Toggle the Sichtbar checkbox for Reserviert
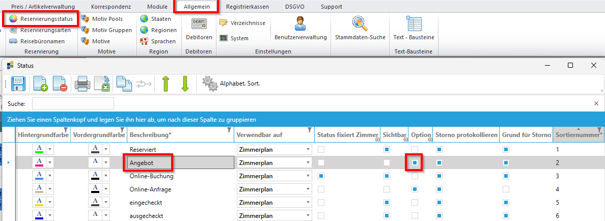605x221 pixels. tap(387, 150)
